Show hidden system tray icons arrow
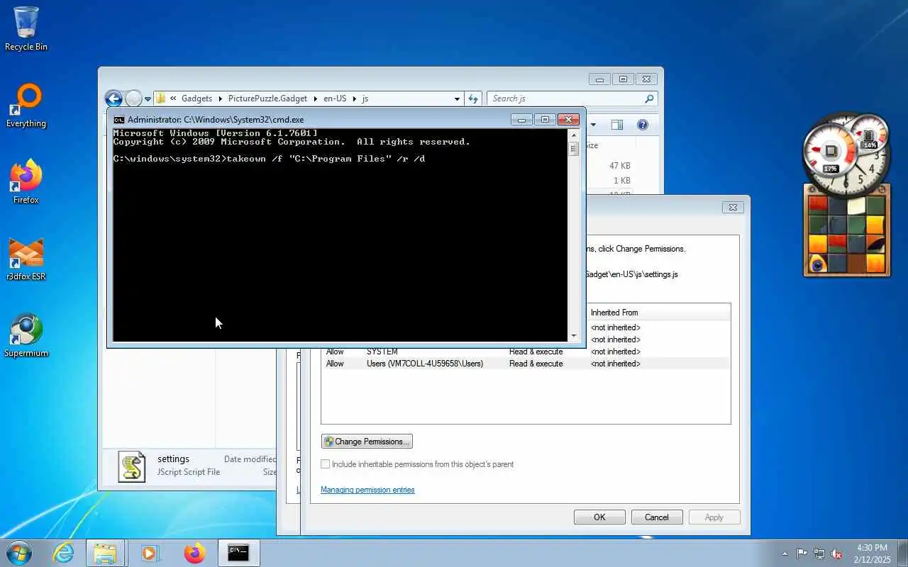Viewport: 908px width, 567px height. (x=785, y=554)
